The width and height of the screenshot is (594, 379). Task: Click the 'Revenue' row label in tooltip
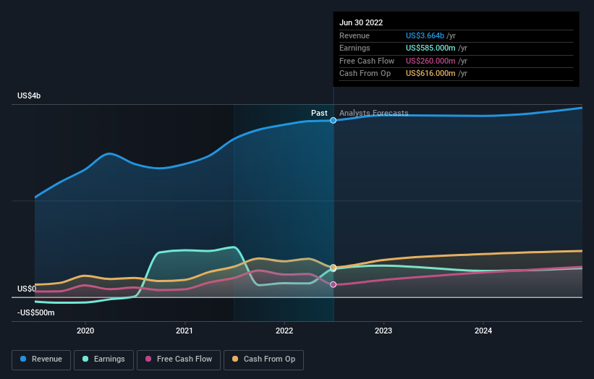[355, 35]
